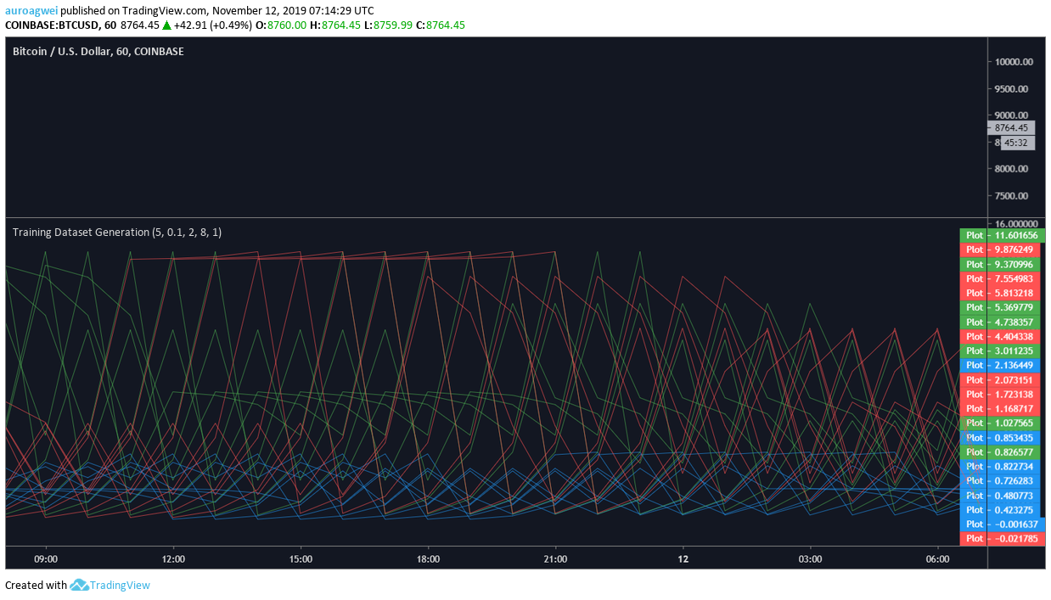Screen dimensions: 1051x600
Task: Click the 21:00 time axis label
Action: [555, 558]
